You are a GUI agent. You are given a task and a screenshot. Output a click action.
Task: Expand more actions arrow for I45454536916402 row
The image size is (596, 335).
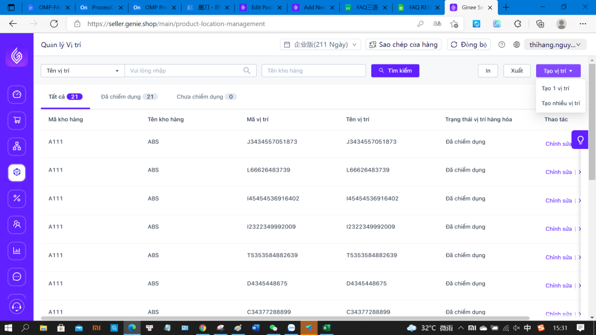tap(580, 201)
